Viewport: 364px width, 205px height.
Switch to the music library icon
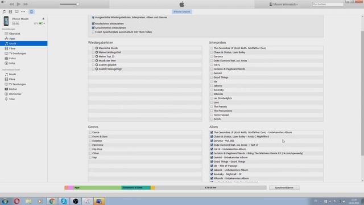[4, 11]
